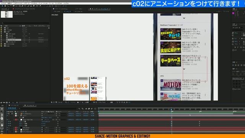Select the Zoom magnifier tool
This screenshot has height=138, width=245.
[8, 6]
